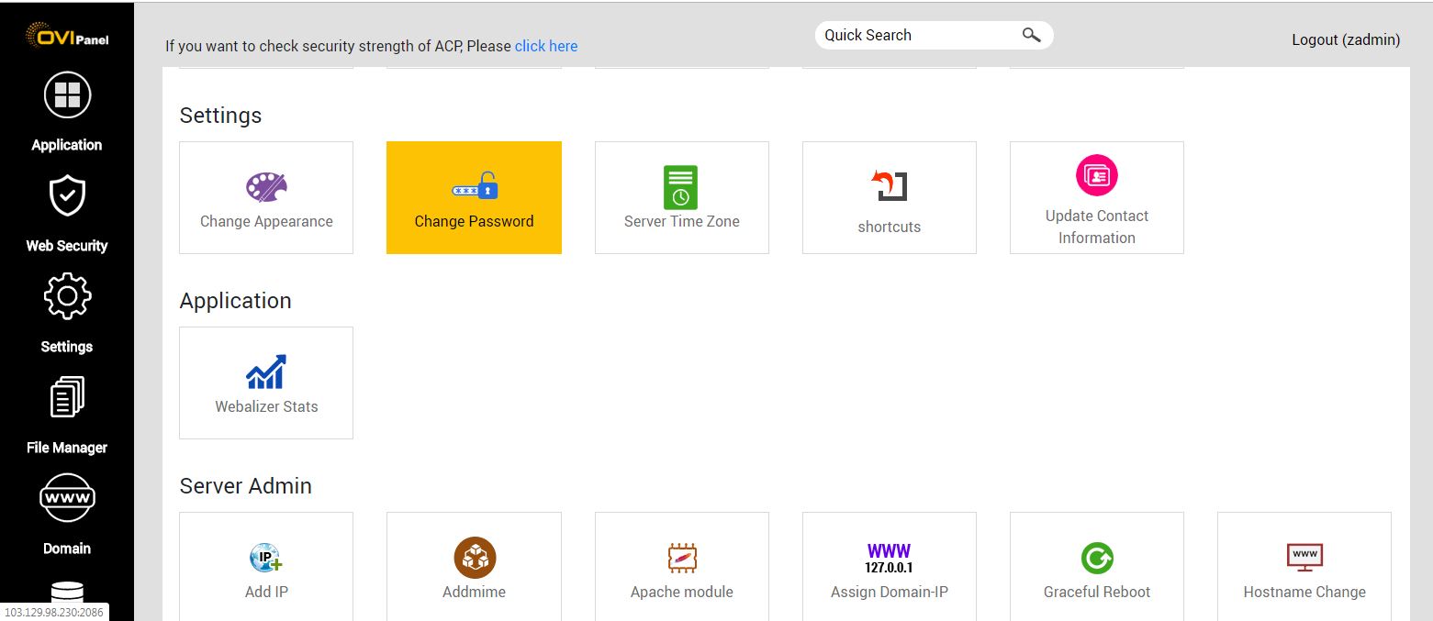Click the Hostname Change monitor icon
Screen dimensions: 1433x621
(x=1304, y=557)
